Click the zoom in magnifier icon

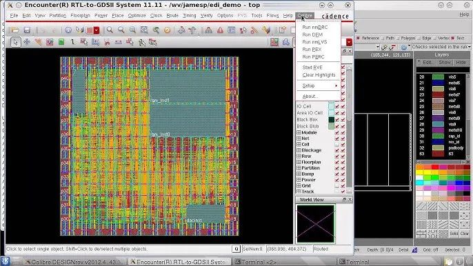tap(110, 30)
